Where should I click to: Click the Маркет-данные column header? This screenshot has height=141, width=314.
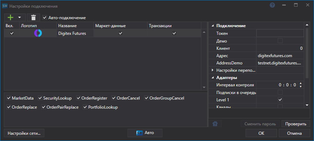[x=120, y=26]
